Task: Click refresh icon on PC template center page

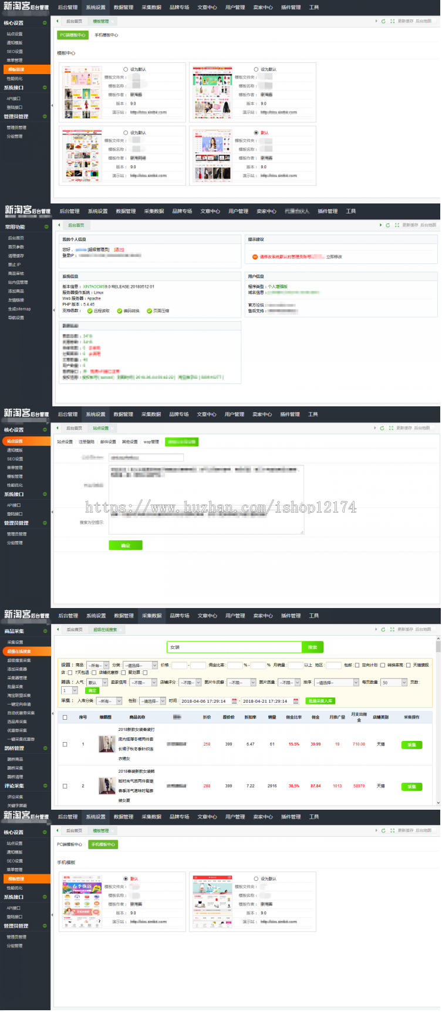Action: (x=383, y=21)
